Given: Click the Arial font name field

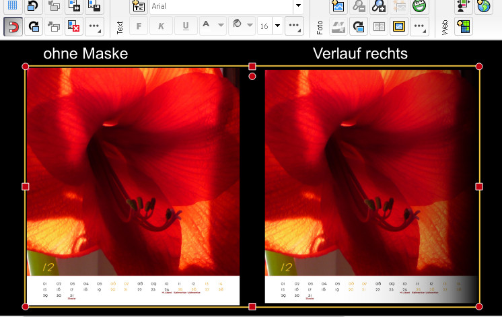Looking at the screenshot, I should tap(221, 6).
